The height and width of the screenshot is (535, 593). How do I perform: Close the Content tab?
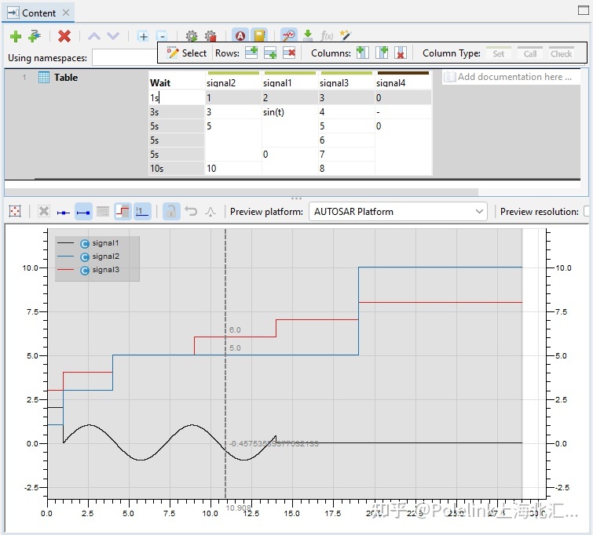click(66, 13)
